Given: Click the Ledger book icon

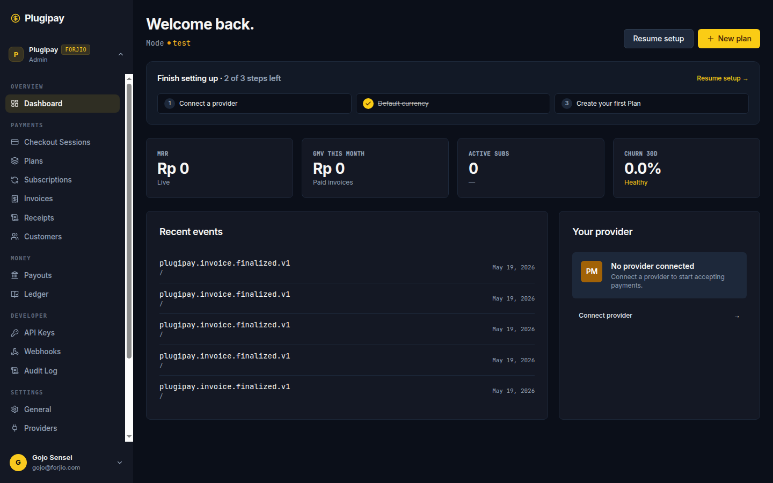Looking at the screenshot, I should click(14, 294).
